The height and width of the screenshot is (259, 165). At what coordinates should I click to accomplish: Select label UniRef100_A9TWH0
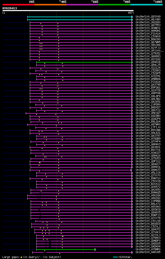point(148,124)
